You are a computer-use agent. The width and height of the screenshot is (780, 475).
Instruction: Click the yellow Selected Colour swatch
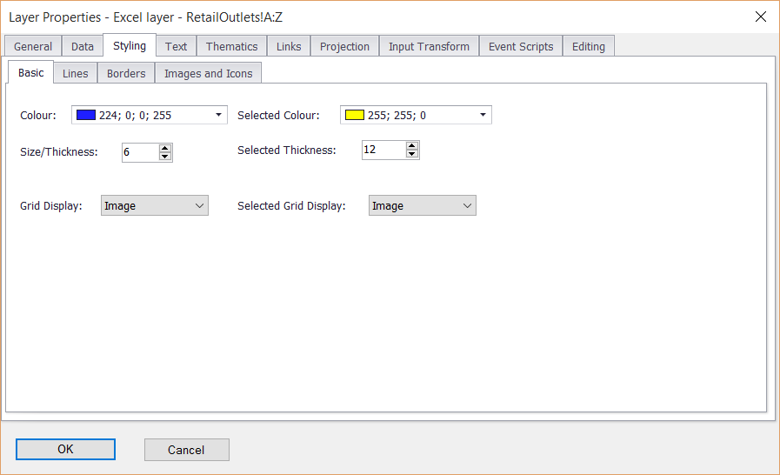point(354,115)
